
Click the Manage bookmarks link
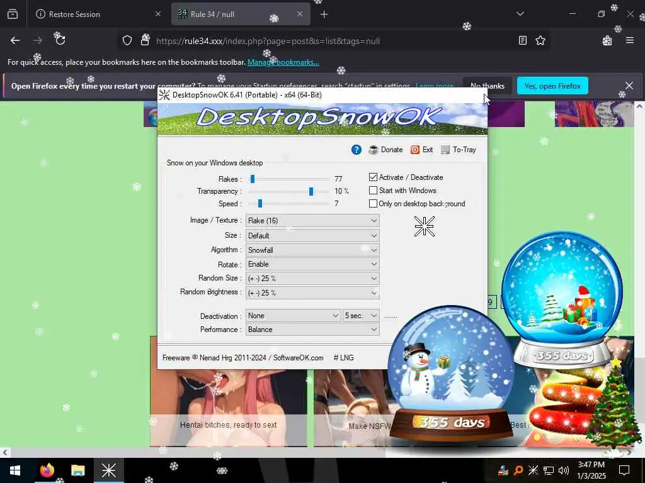(x=283, y=62)
